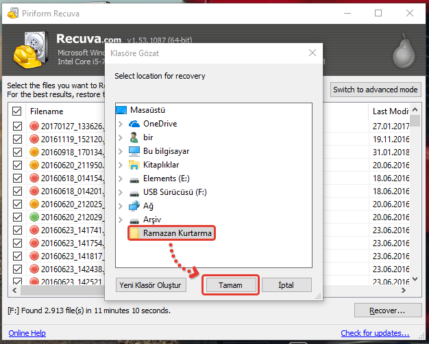The image size is (429, 344).
Task: Sort by the Filename column header
Action: [47, 111]
